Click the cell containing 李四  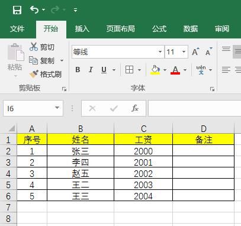tap(81, 162)
